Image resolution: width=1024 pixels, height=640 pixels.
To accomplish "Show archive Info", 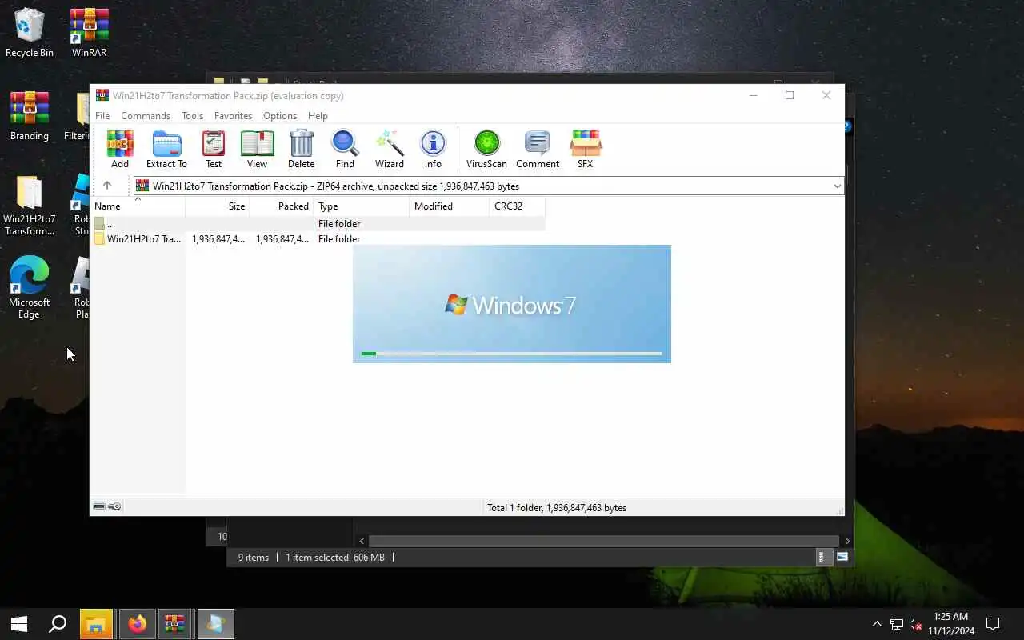I will pyautogui.click(x=433, y=150).
